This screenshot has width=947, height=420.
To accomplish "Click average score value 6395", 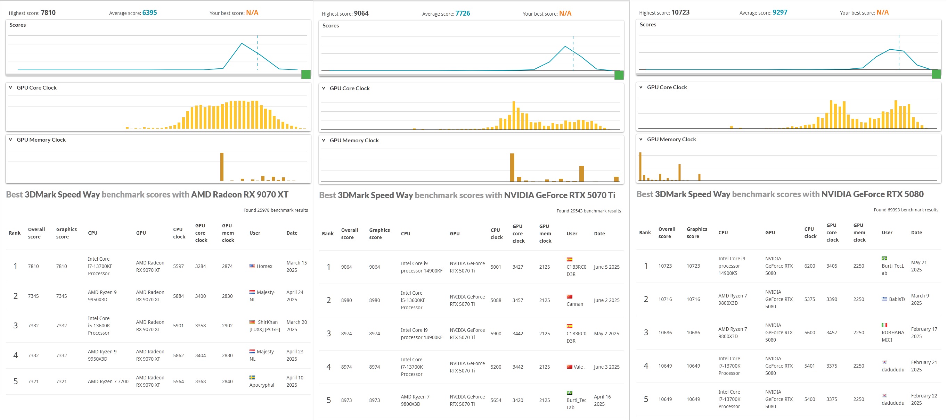I will tap(150, 13).
